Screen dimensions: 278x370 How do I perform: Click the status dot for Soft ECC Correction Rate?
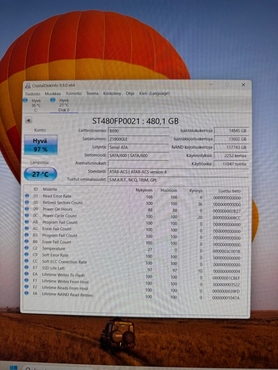[x=27, y=261]
